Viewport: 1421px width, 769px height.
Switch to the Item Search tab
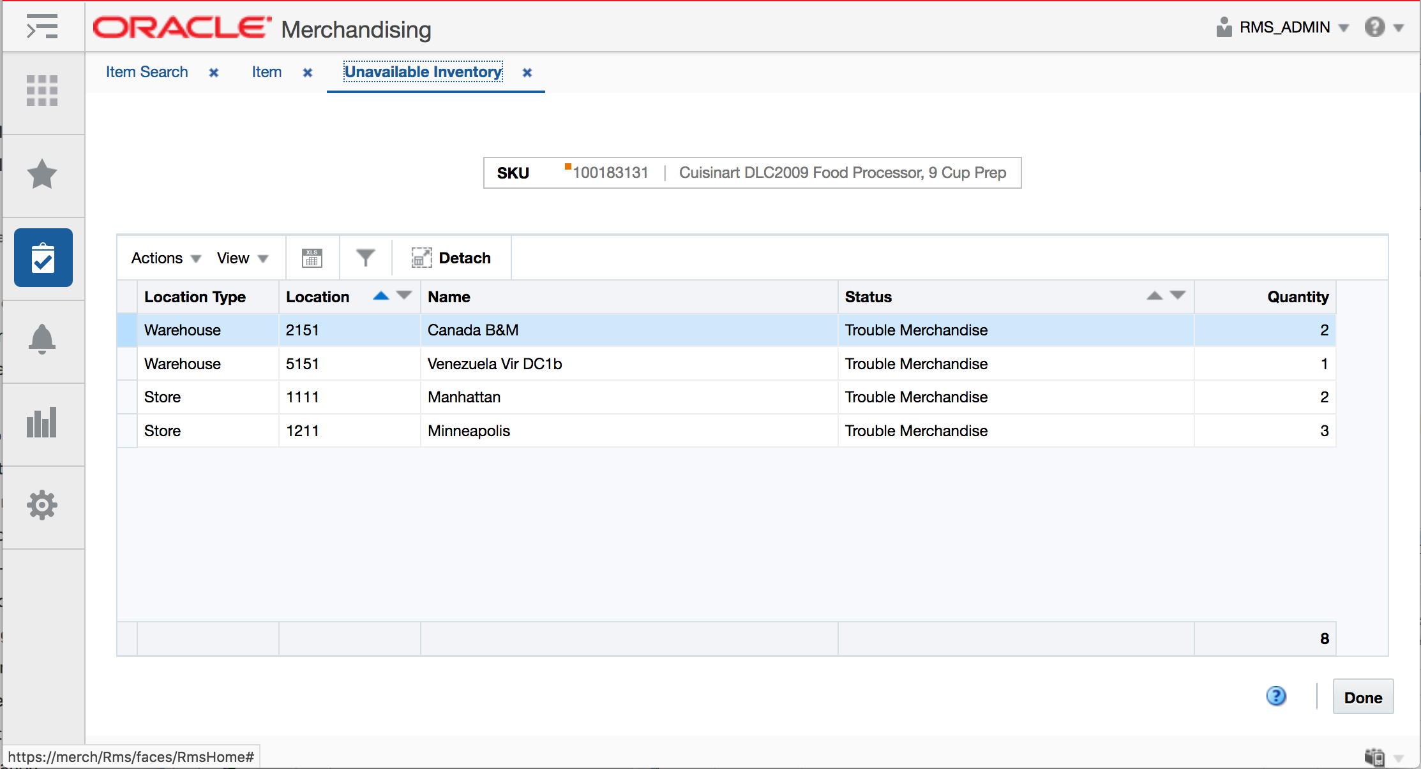tap(147, 72)
